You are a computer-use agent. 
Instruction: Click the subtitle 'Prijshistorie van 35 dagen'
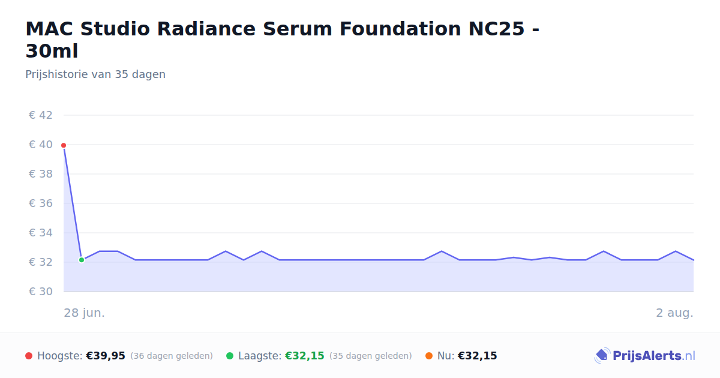click(x=95, y=74)
